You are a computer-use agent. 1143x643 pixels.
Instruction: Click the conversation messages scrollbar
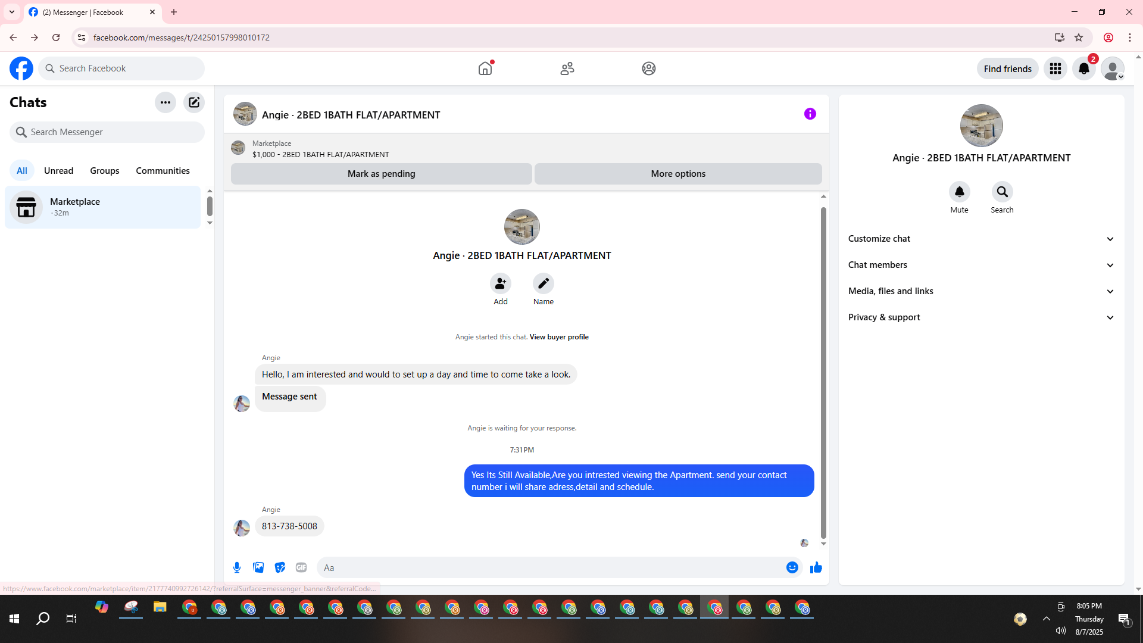tap(824, 373)
